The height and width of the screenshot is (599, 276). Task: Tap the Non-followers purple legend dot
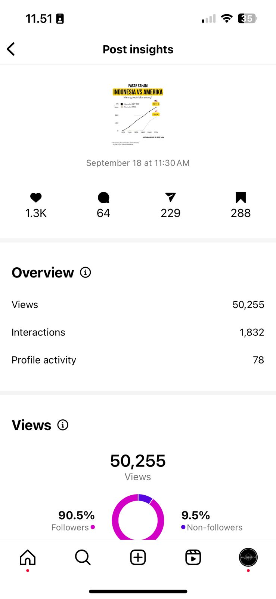coord(183,527)
